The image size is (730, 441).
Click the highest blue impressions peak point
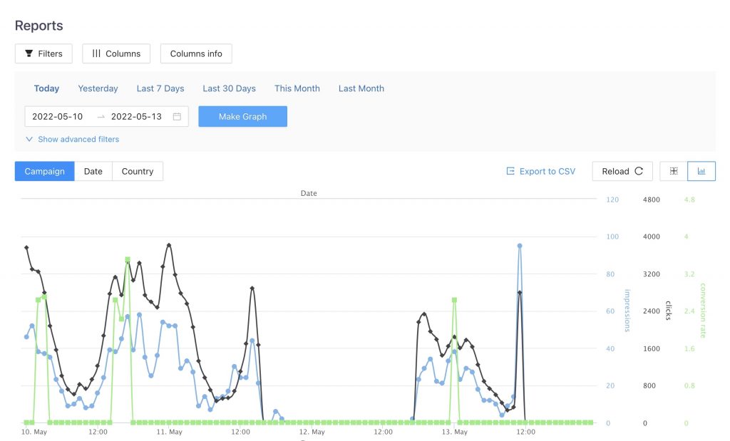[520, 246]
